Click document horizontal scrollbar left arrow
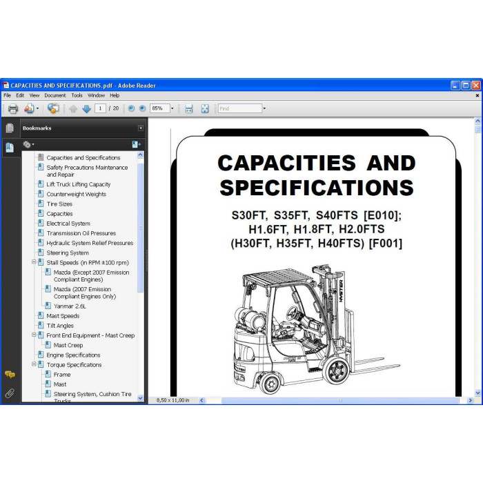The image size is (483, 483). click(x=201, y=400)
